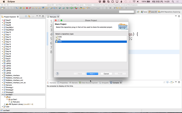Click Link with Editor in Project Explorer
The width and height of the screenshot is (182, 113).
coord(29,16)
